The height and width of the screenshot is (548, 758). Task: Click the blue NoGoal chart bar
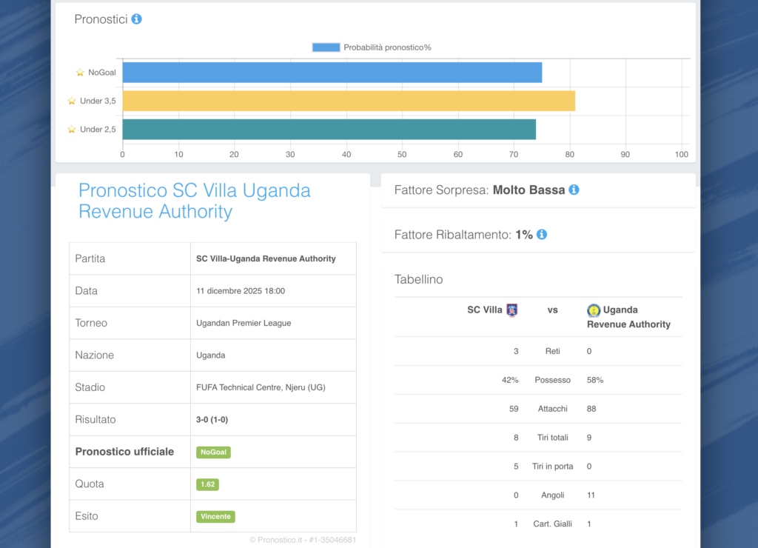[x=332, y=73]
